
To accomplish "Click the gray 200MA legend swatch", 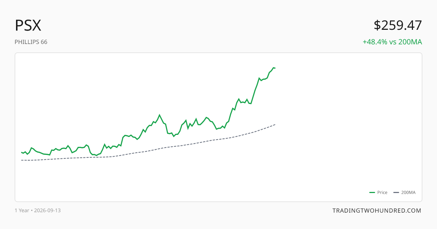I will click(x=397, y=192).
